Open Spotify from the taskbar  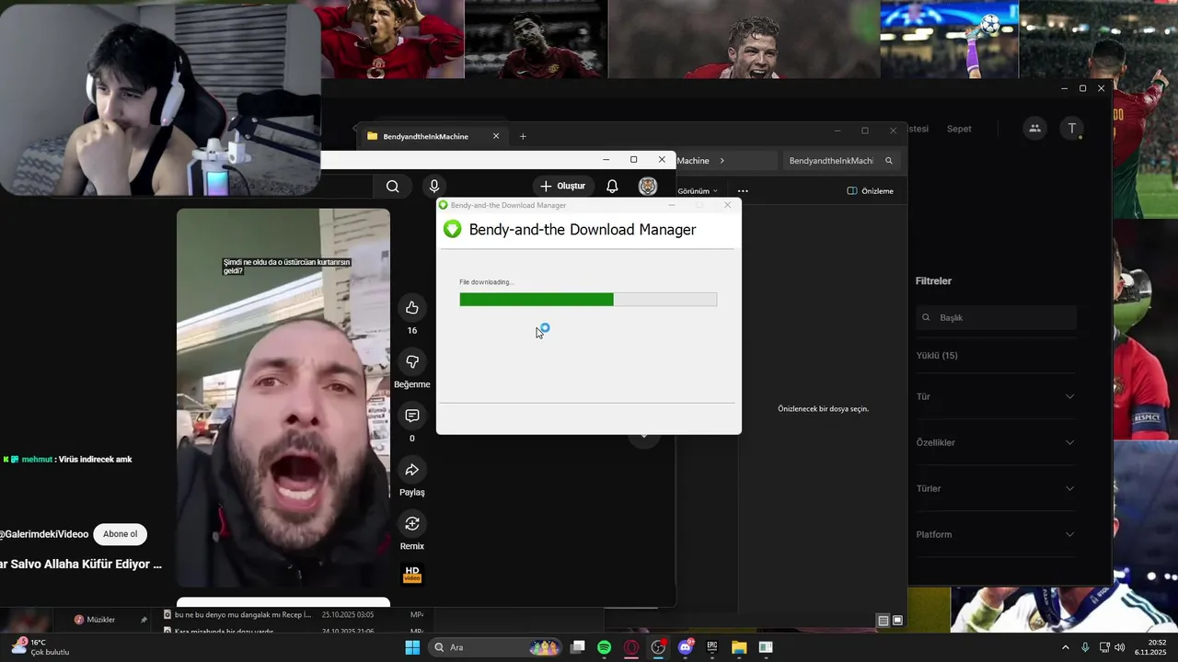click(604, 647)
